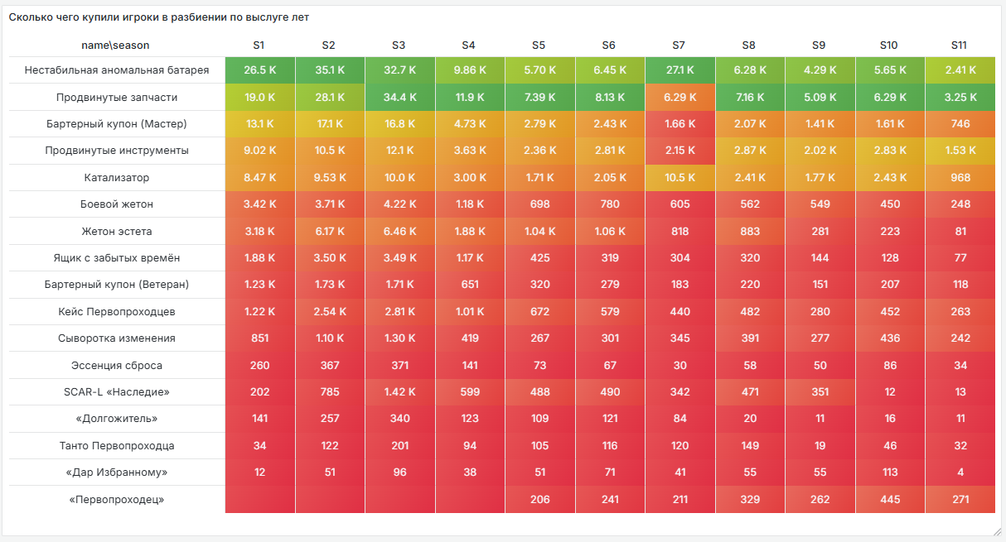1006x542 pixels.
Task: Click the panel resize handle in the corner
Action: click(997, 531)
